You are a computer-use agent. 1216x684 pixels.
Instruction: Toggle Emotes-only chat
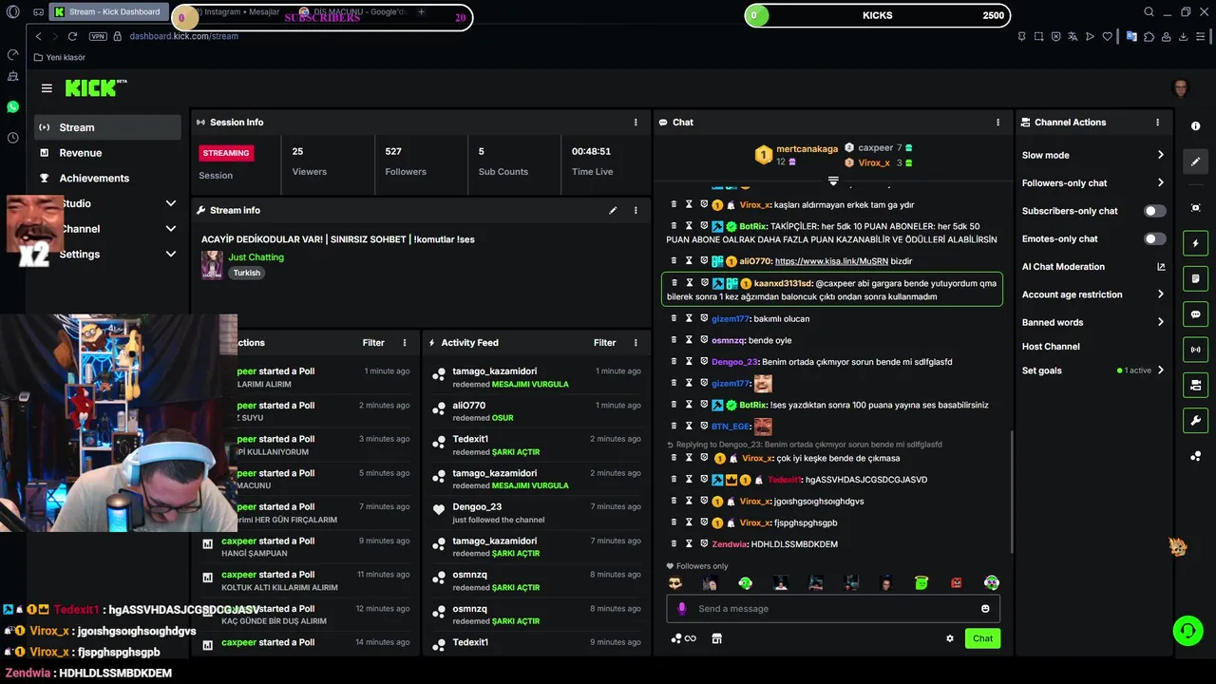[x=1155, y=238]
